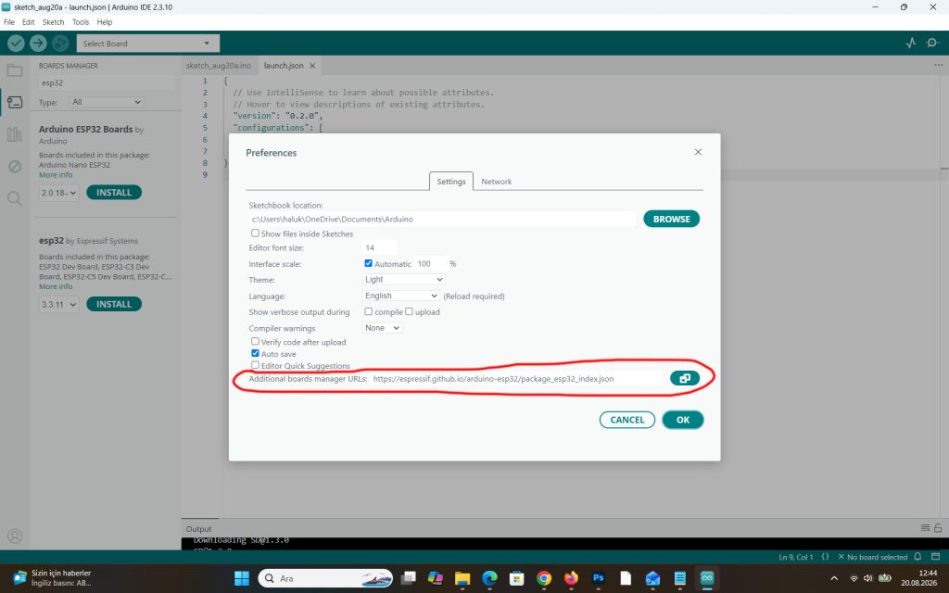Click the Verify checkmark icon
Image resolution: width=949 pixels, height=593 pixels.
(17, 43)
